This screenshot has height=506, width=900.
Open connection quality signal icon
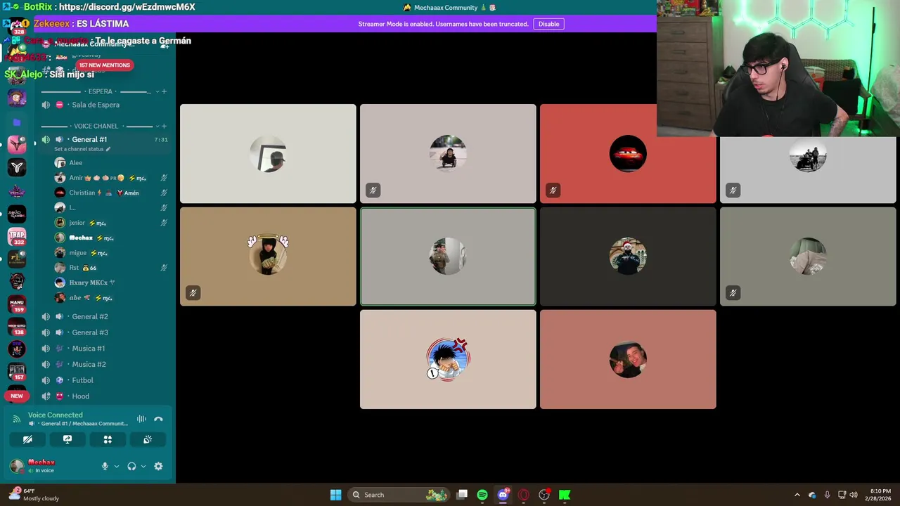click(17, 419)
